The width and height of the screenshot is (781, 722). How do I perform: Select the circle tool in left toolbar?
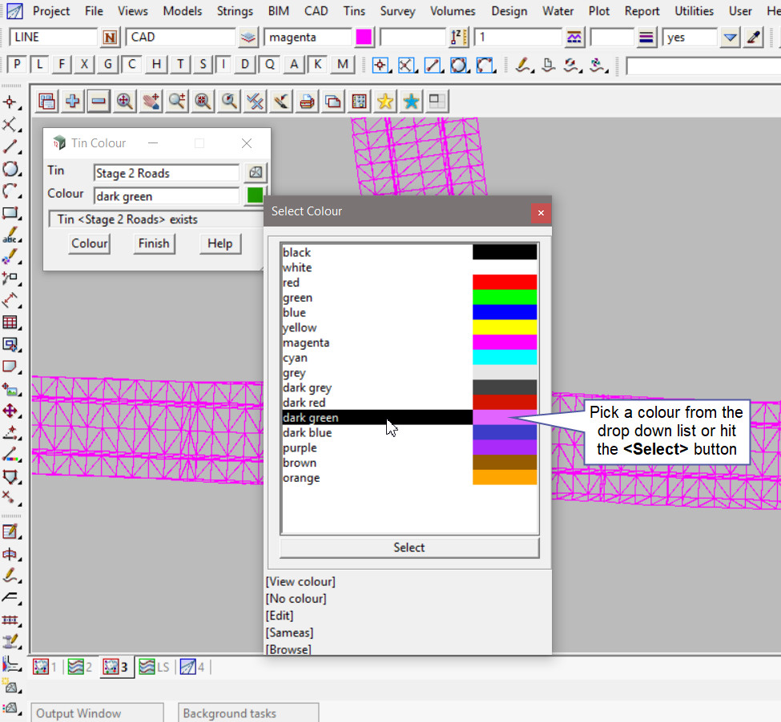coord(10,169)
